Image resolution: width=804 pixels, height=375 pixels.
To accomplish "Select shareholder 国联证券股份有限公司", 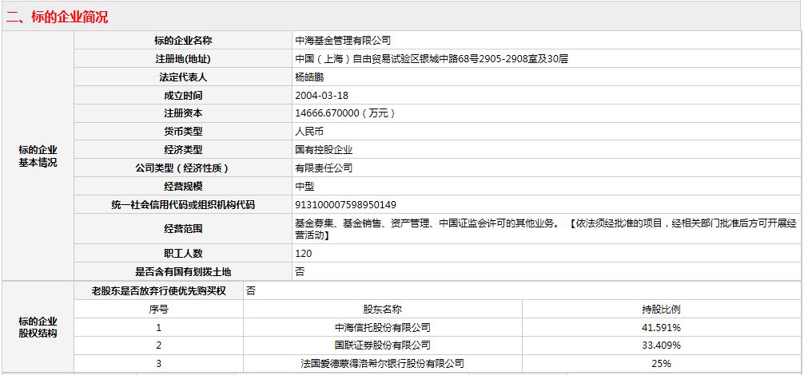I will point(383,345).
